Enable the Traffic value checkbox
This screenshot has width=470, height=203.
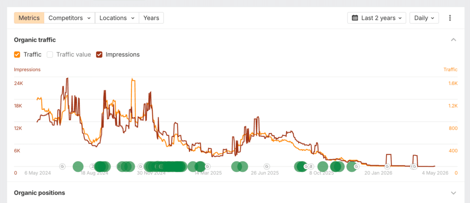50,55
